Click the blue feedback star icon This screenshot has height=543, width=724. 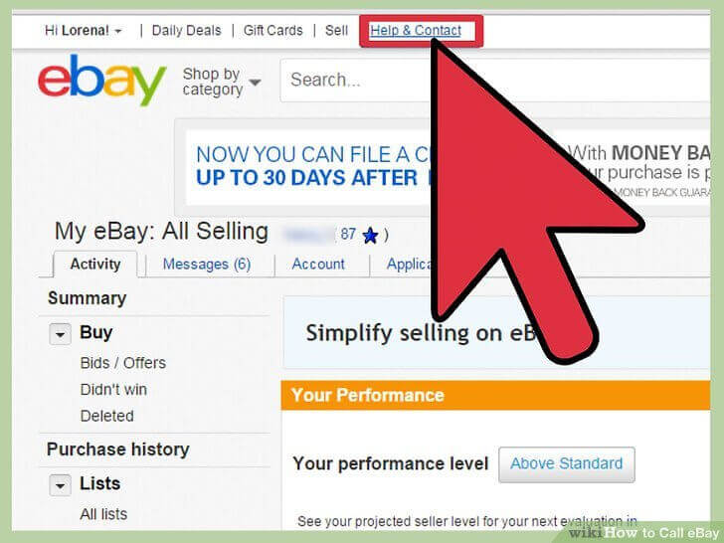370,236
